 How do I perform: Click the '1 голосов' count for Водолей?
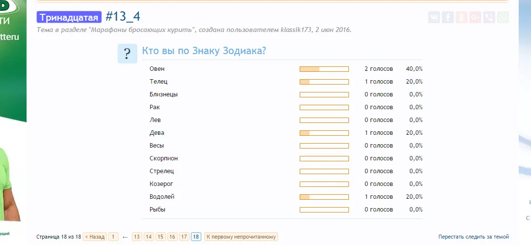pos(378,197)
